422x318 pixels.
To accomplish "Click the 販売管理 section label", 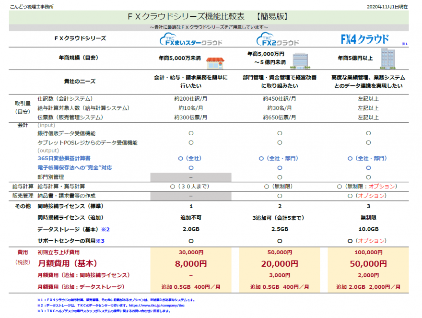I will coord(23,196).
